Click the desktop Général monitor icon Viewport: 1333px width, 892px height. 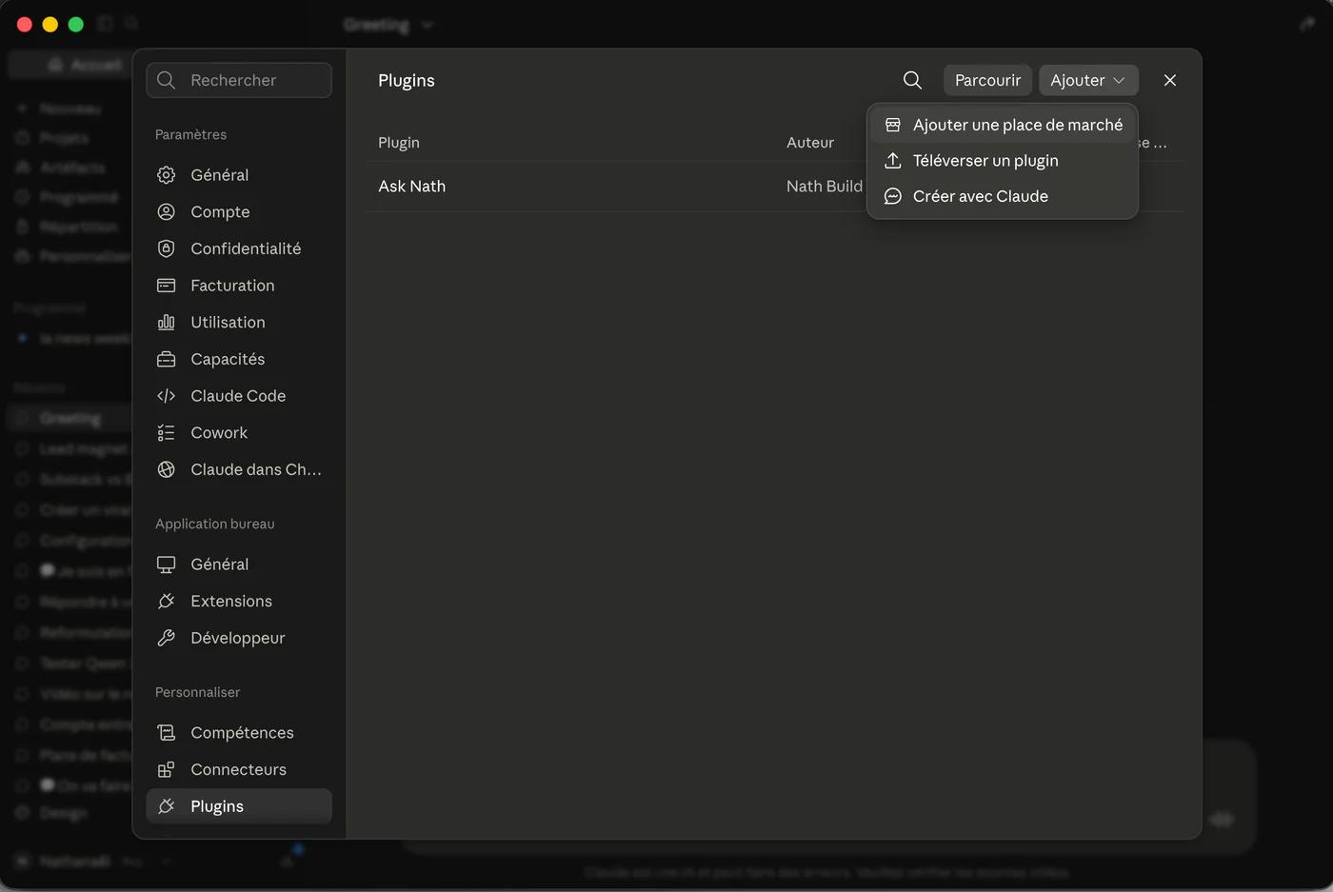[166, 565]
